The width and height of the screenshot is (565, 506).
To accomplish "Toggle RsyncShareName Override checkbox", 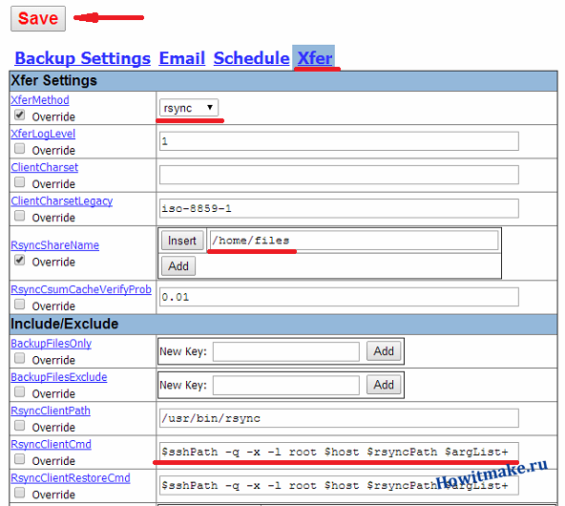I will [19, 261].
